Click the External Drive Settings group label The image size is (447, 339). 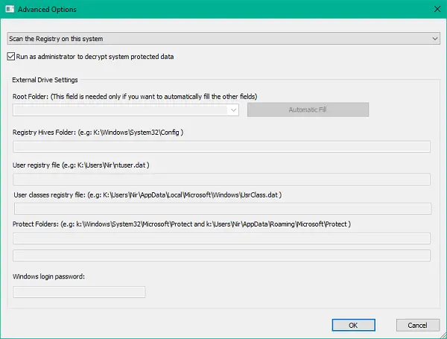point(45,80)
